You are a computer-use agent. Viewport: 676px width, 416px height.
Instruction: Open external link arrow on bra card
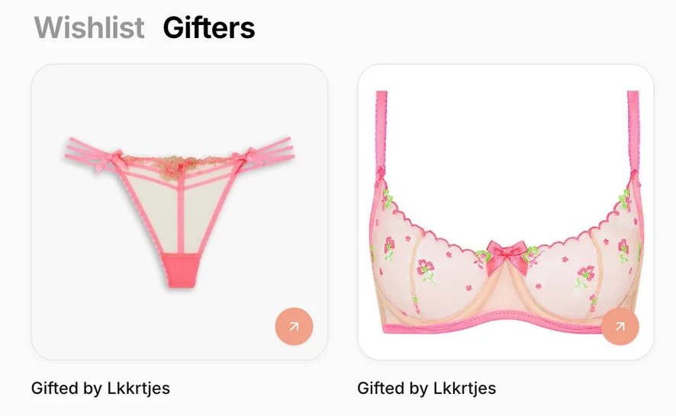point(620,326)
